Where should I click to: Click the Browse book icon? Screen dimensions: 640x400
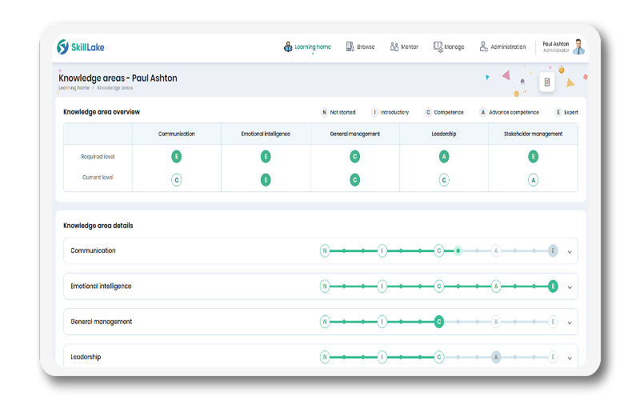(350, 47)
